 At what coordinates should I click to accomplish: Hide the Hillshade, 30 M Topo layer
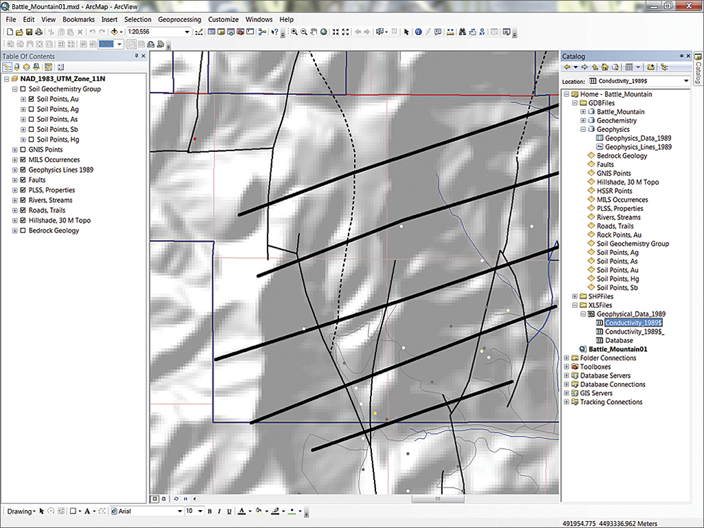(x=23, y=221)
